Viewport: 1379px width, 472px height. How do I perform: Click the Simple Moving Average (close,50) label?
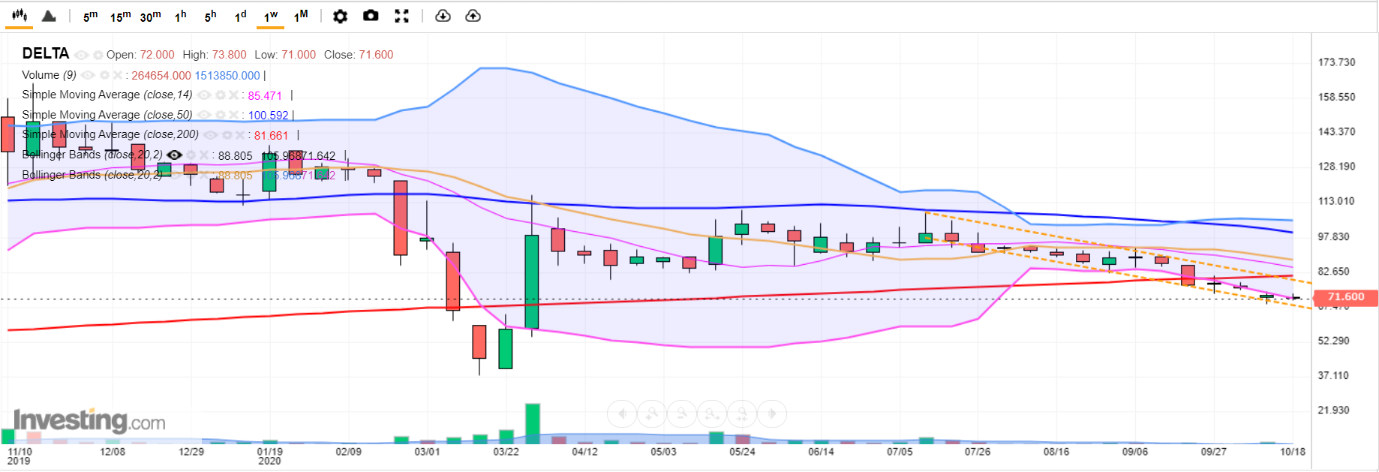107,115
